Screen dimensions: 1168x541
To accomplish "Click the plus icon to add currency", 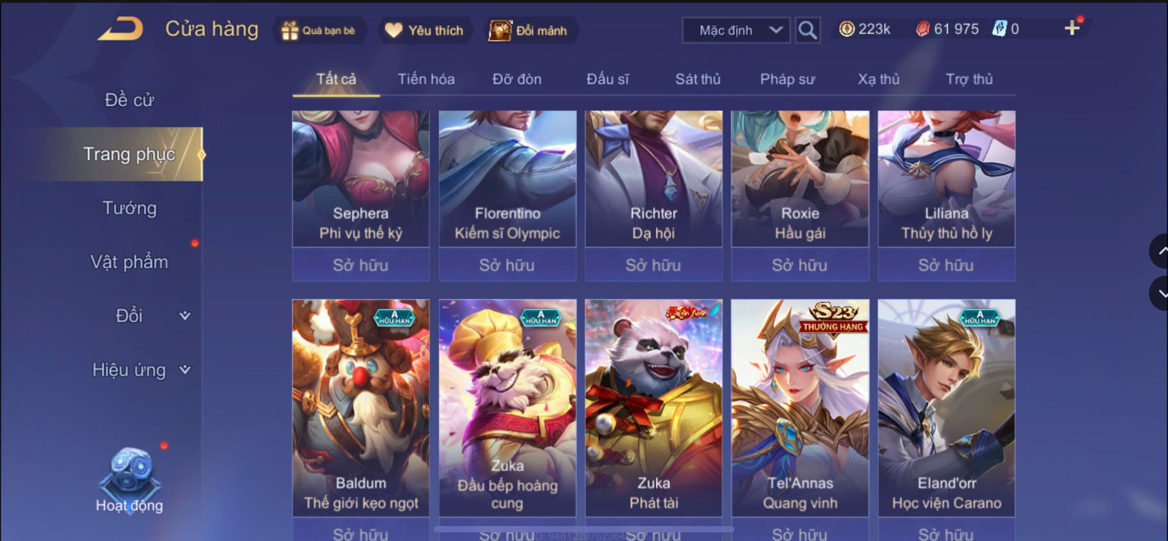I will [1072, 28].
